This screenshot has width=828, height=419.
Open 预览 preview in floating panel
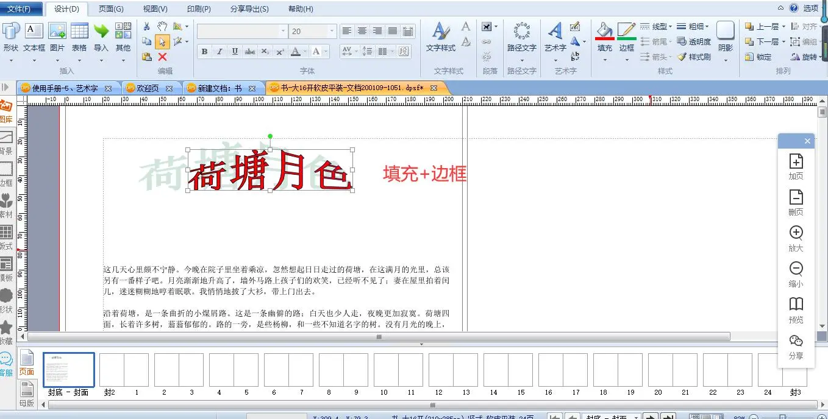(x=796, y=309)
